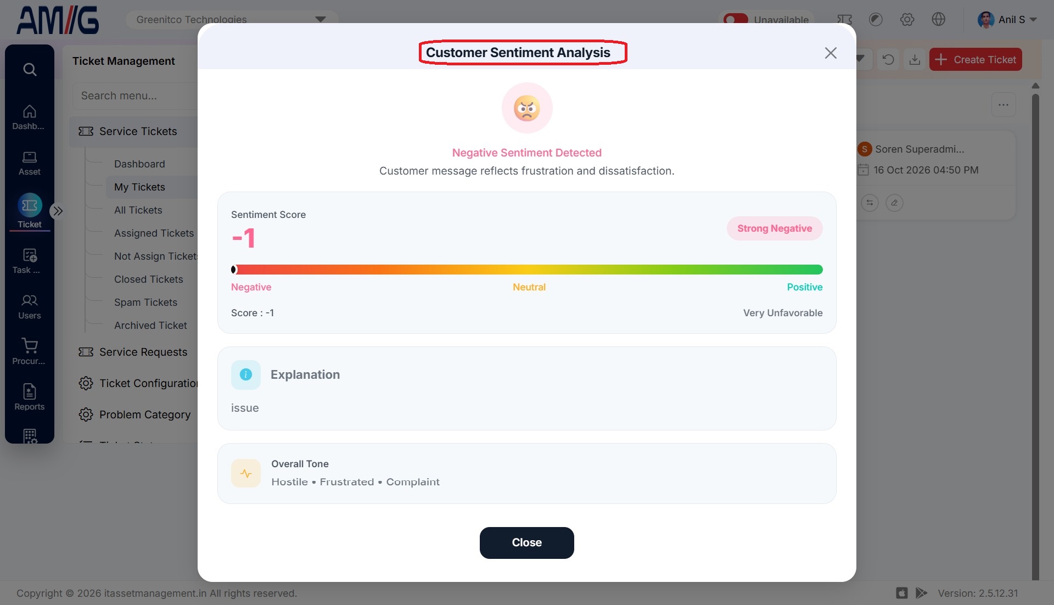Open the three-dot options menu

(1003, 105)
